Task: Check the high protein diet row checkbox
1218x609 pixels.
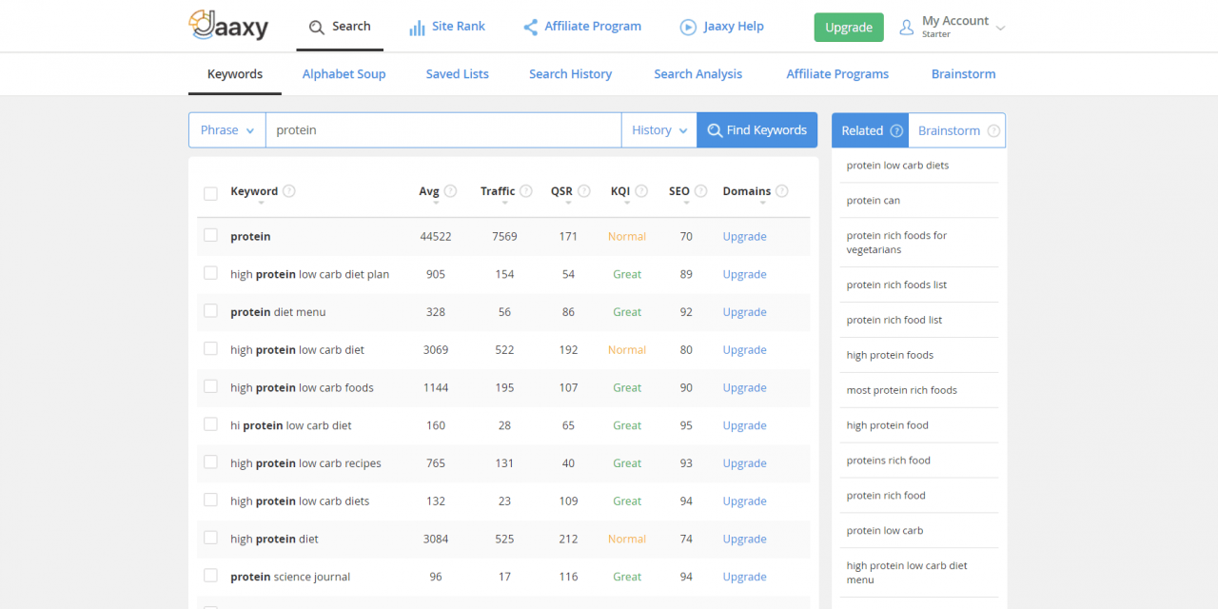Action: coord(210,539)
